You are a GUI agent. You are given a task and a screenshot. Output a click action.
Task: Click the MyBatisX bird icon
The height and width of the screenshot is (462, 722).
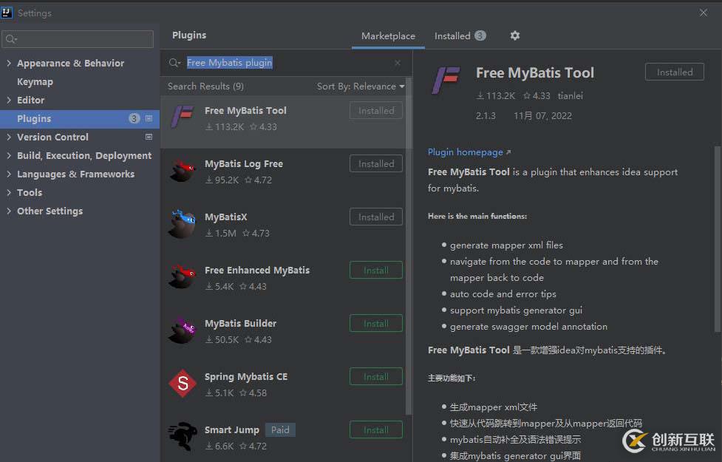(183, 224)
